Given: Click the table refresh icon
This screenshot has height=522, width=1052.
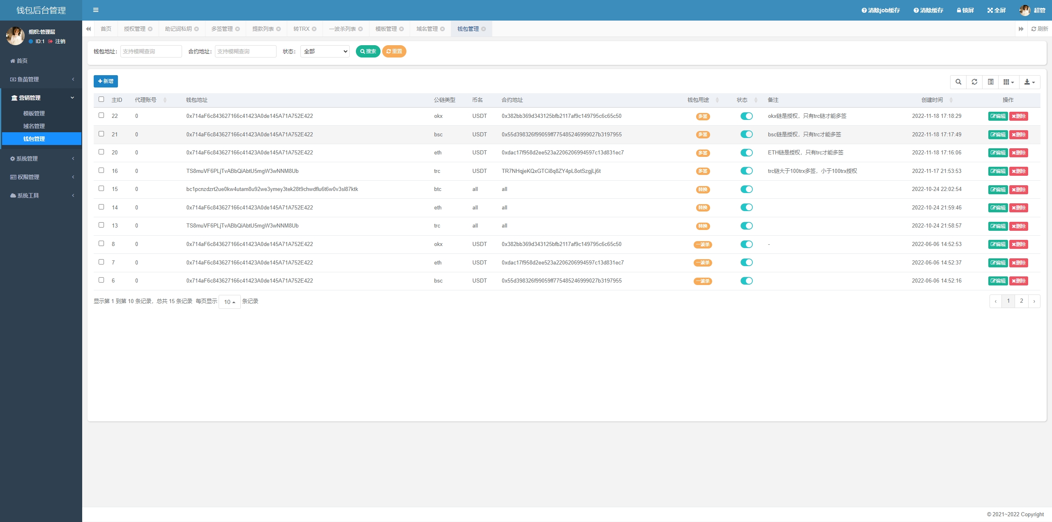Looking at the screenshot, I should [x=974, y=82].
